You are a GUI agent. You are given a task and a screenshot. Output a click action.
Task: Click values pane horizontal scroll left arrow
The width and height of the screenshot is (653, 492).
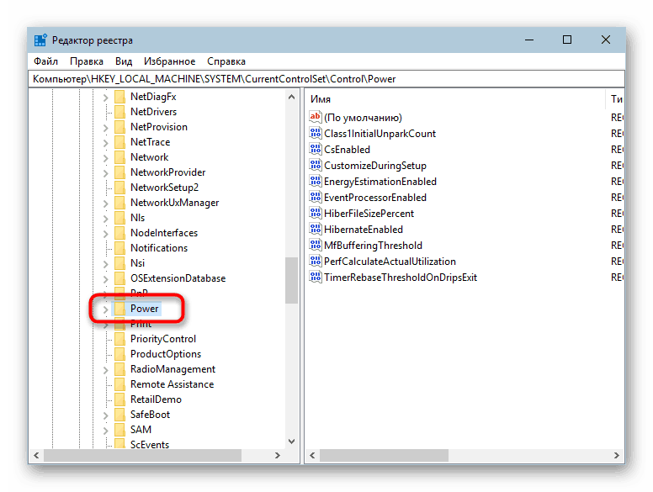click(x=312, y=455)
